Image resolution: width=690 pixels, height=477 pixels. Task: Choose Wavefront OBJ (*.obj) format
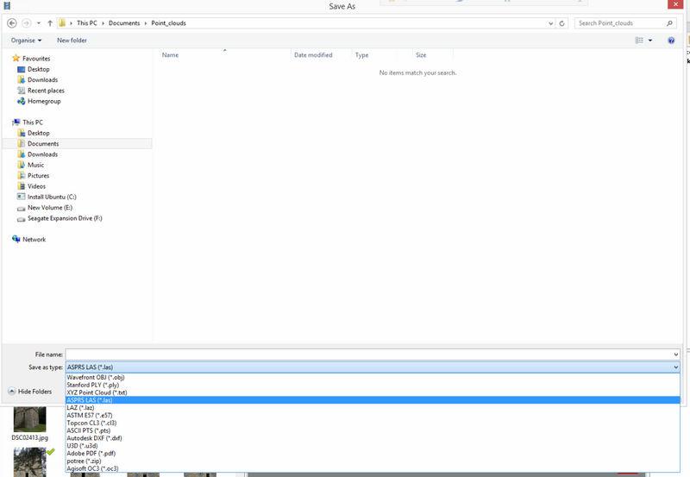(373, 377)
